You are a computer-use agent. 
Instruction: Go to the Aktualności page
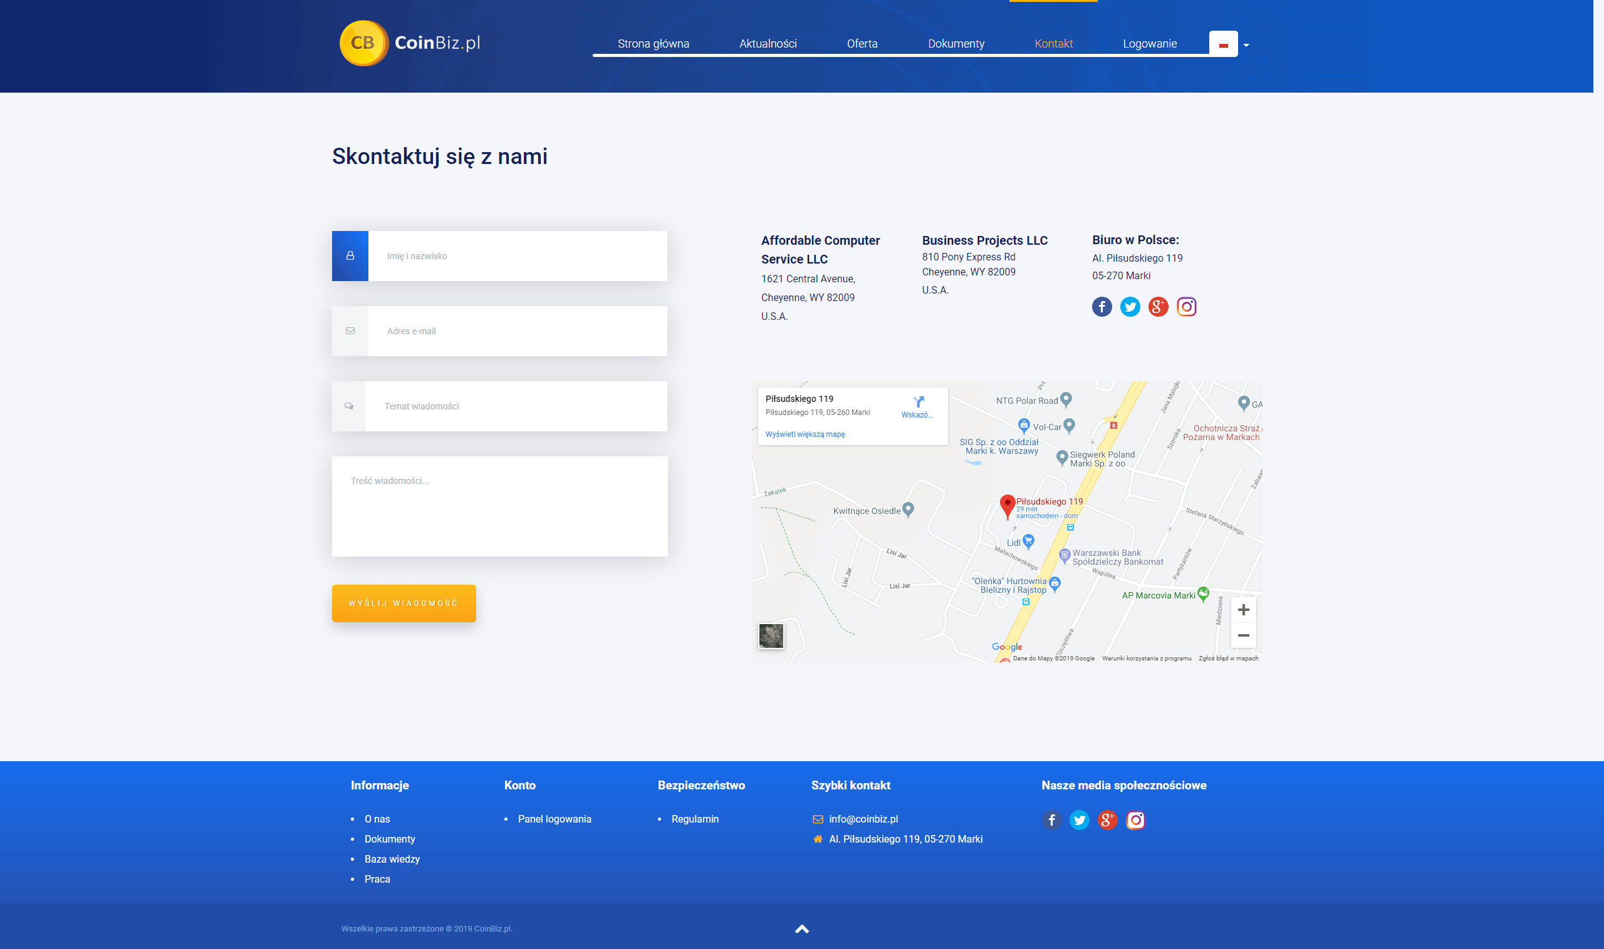[x=768, y=43]
